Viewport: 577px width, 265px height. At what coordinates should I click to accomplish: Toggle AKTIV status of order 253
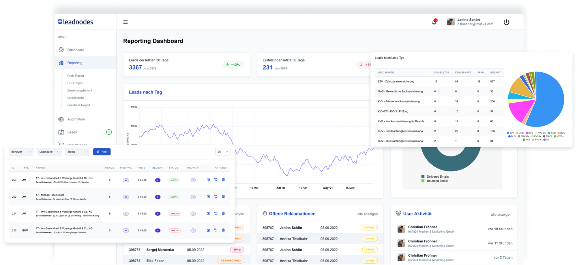tap(174, 180)
